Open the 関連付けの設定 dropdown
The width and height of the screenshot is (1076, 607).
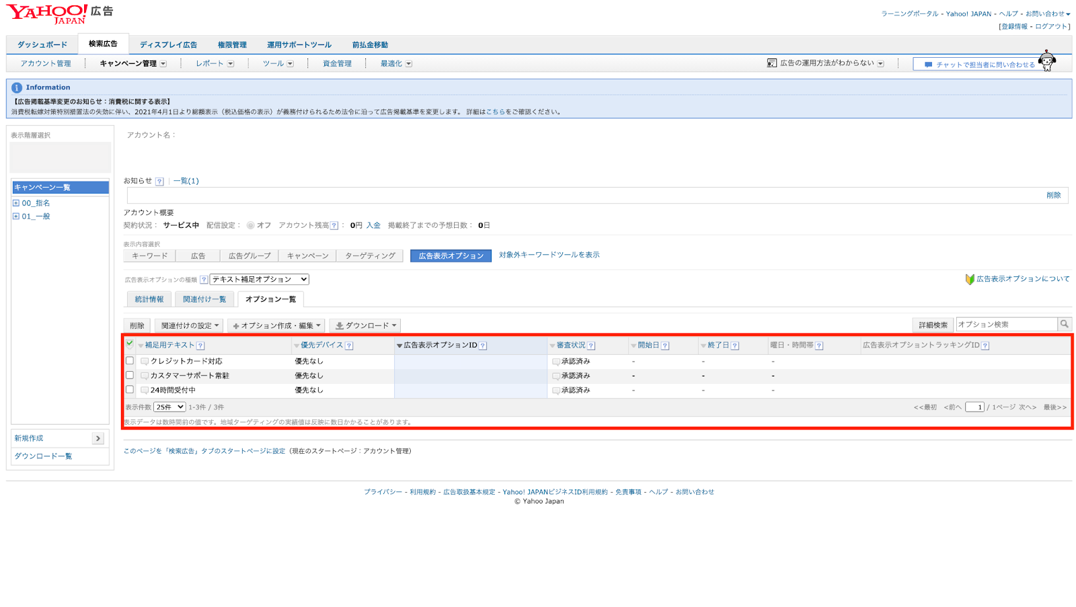190,326
